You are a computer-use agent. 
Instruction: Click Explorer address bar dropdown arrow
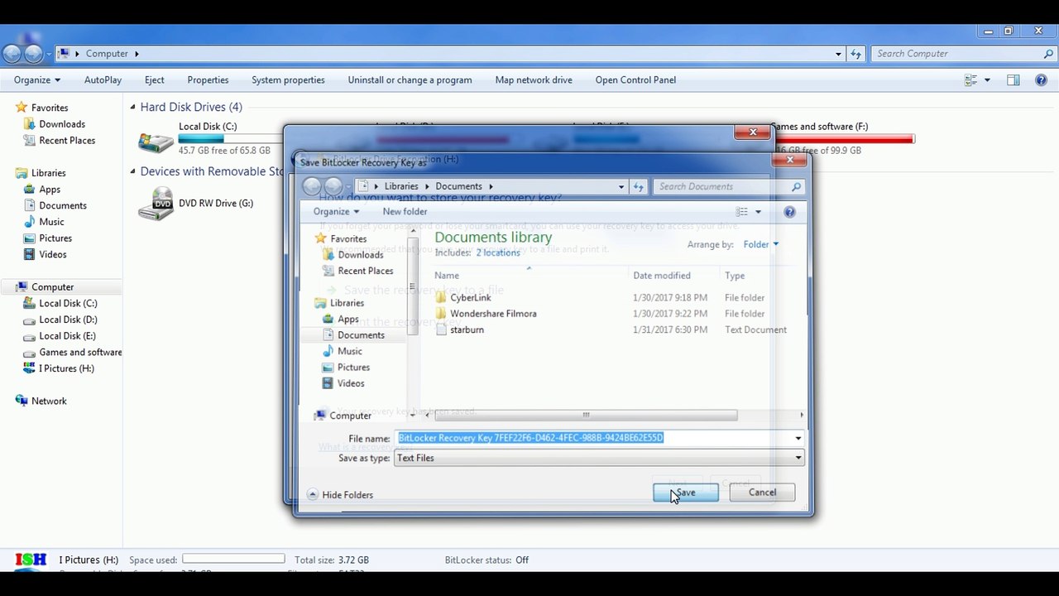click(838, 54)
